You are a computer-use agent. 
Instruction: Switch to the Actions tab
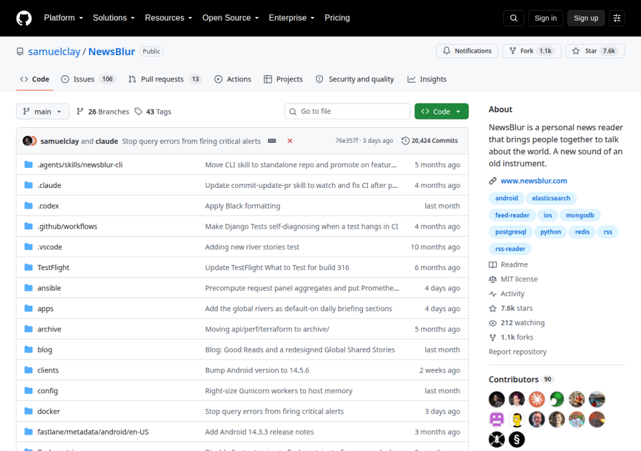[233, 79]
